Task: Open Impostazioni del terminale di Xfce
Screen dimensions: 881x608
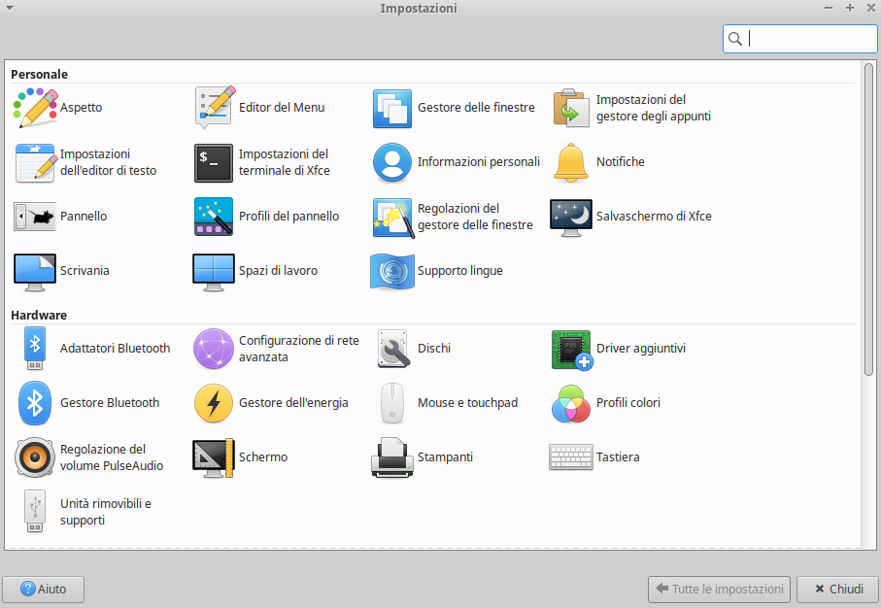Action: [262, 162]
